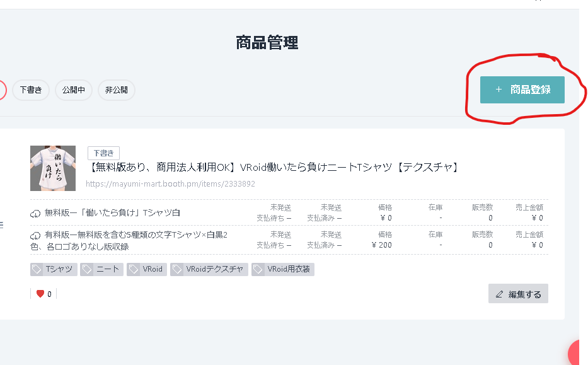Image resolution: width=588 pixels, height=365 pixels.
Task: Click the 下書き status badge above title
Action: click(x=103, y=153)
